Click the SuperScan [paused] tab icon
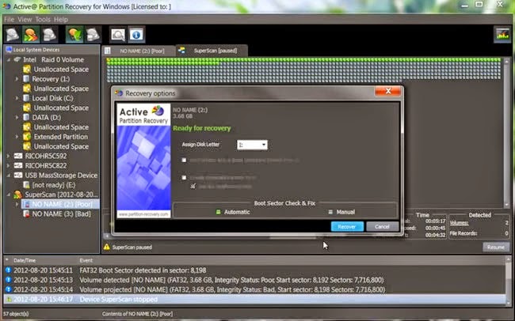Screen dimensions: 515x321 pyautogui.click(x=181, y=50)
